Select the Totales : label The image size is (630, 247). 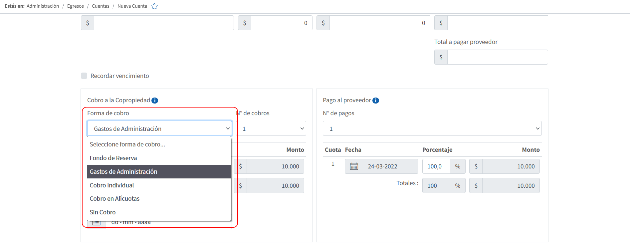[407, 183]
